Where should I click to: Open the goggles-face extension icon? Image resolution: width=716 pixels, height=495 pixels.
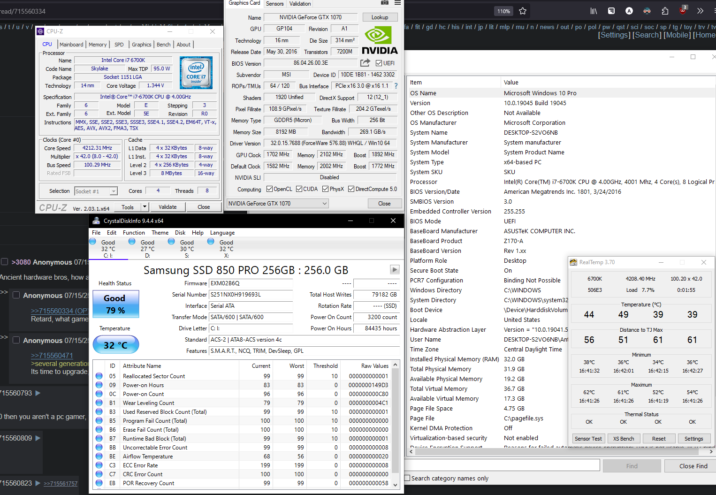point(647,11)
